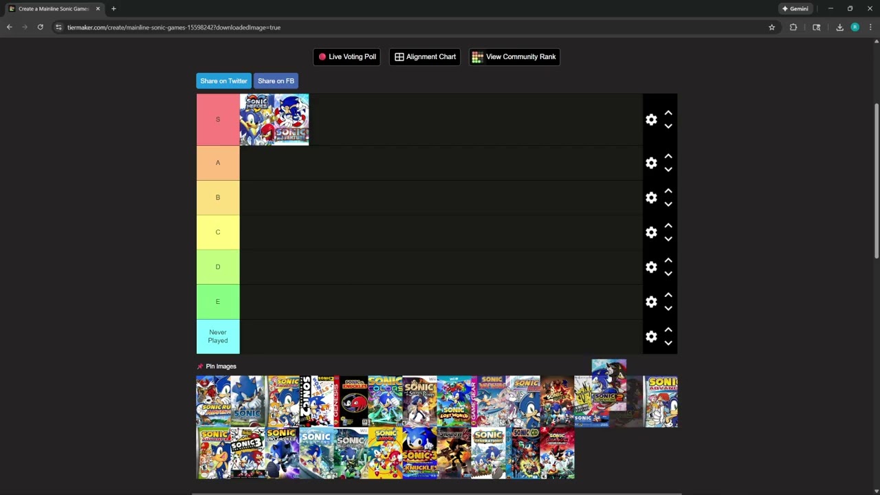Screen dimensions: 880x495
Task: Pick the Sonic Forces cover
Action: click(x=558, y=401)
